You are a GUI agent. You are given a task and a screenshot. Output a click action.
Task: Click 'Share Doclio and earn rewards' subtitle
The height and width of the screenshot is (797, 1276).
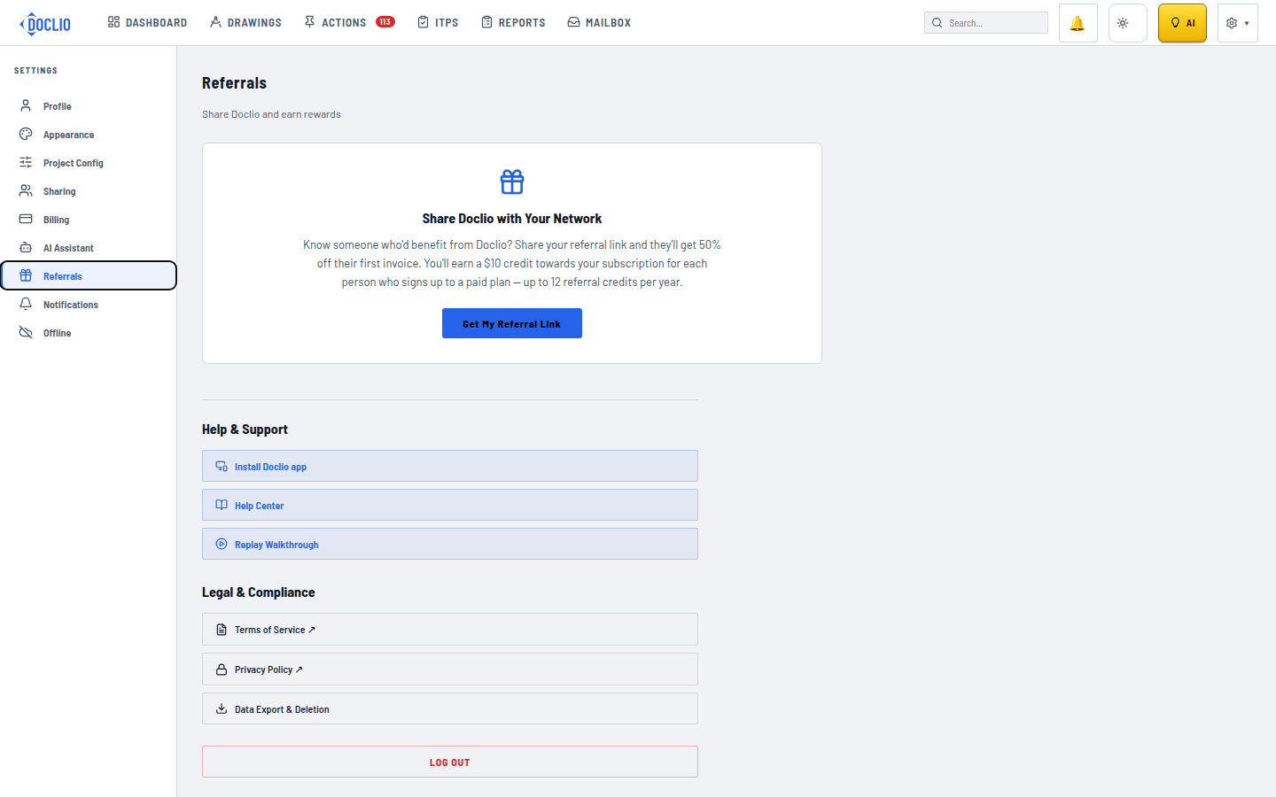click(271, 114)
